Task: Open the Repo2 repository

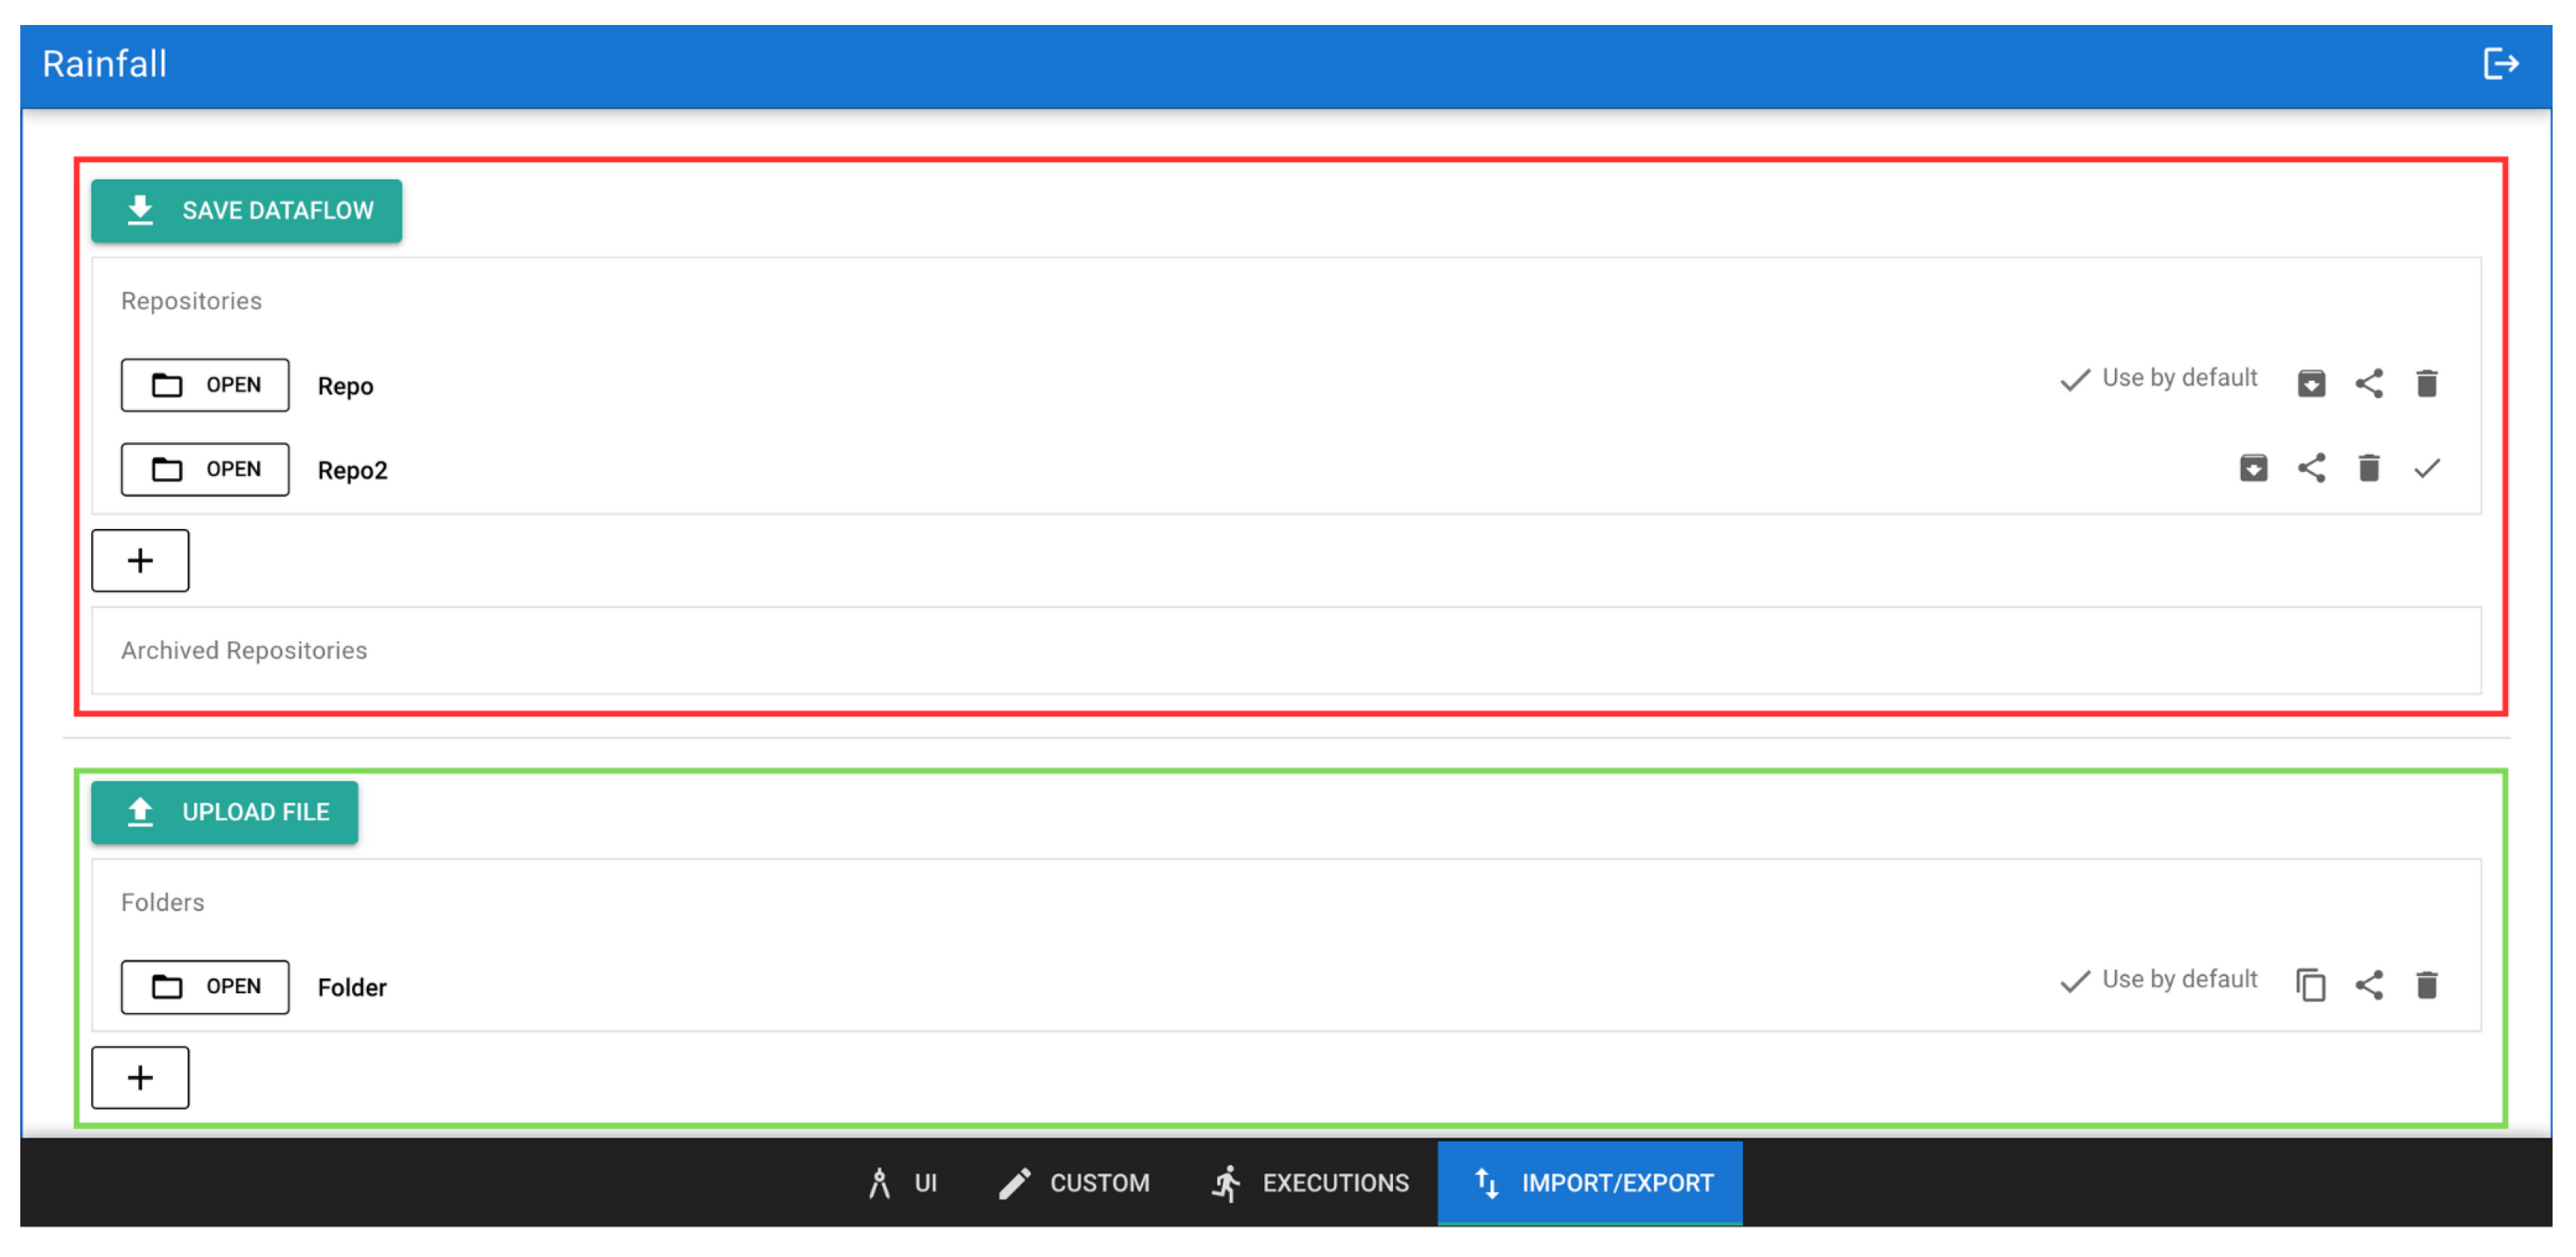Action: tap(205, 470)
